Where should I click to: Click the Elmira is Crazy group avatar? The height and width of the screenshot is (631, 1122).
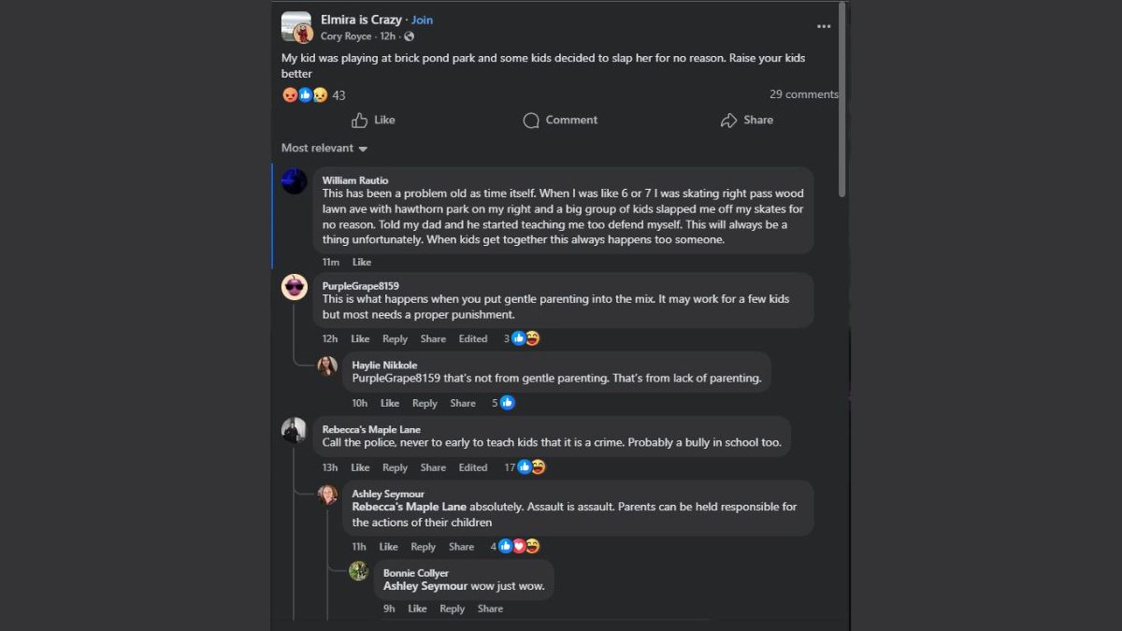point(296,27)
